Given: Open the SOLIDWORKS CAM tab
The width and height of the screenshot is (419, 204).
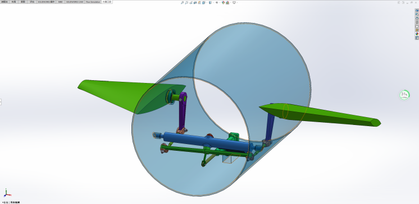Looking at the screenshot, I should (75, 2).
